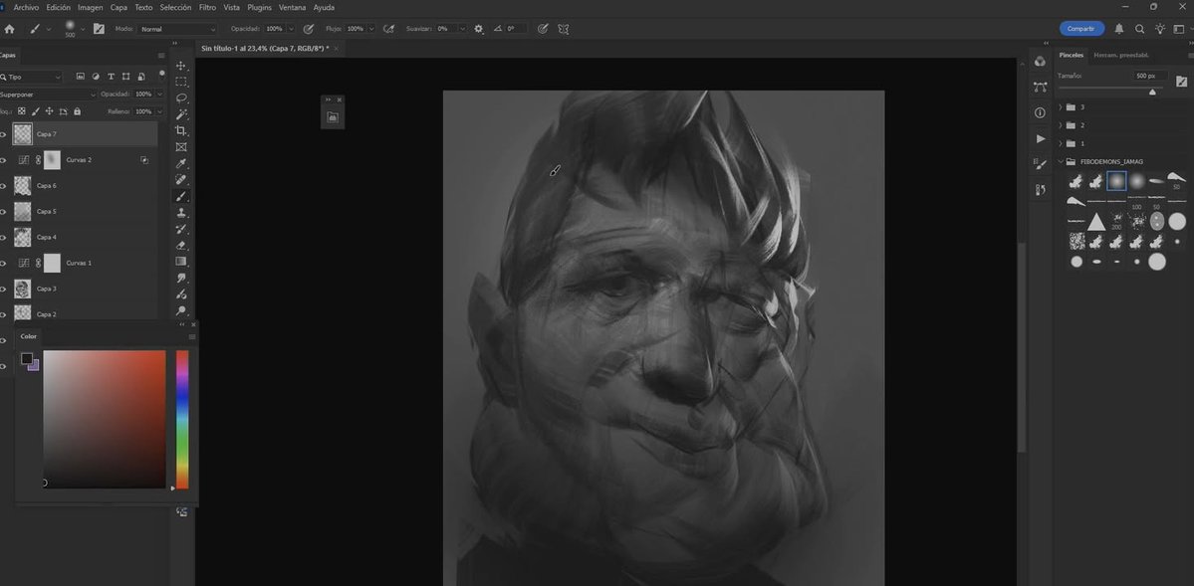The height and width of the screenshot is (586, 1194).
Task: Hide the Curvas 1 adjustment layer
Action: click(x=3, y=264)
